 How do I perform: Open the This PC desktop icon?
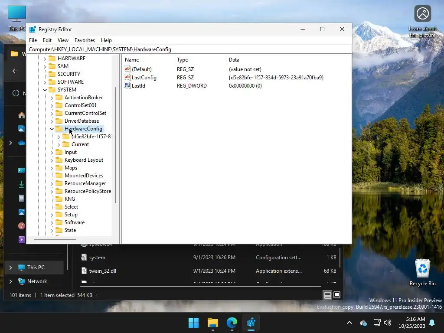[17, 17]
